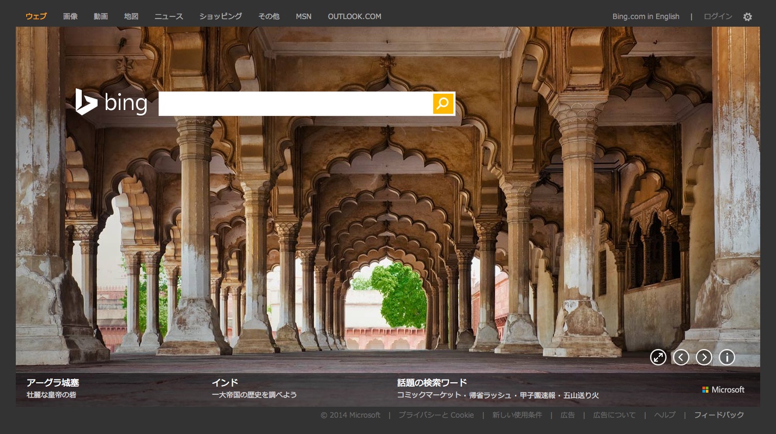Viewport: 776px width, 434px height.
Task: Switch to the 画像 search tab
Action: tap(70, 16)
